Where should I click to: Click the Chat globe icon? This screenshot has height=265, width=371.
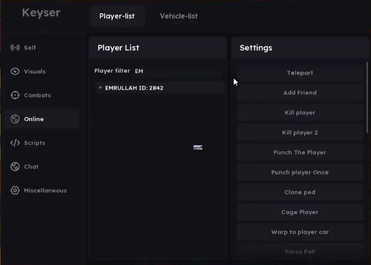click(x=15, y=167)
